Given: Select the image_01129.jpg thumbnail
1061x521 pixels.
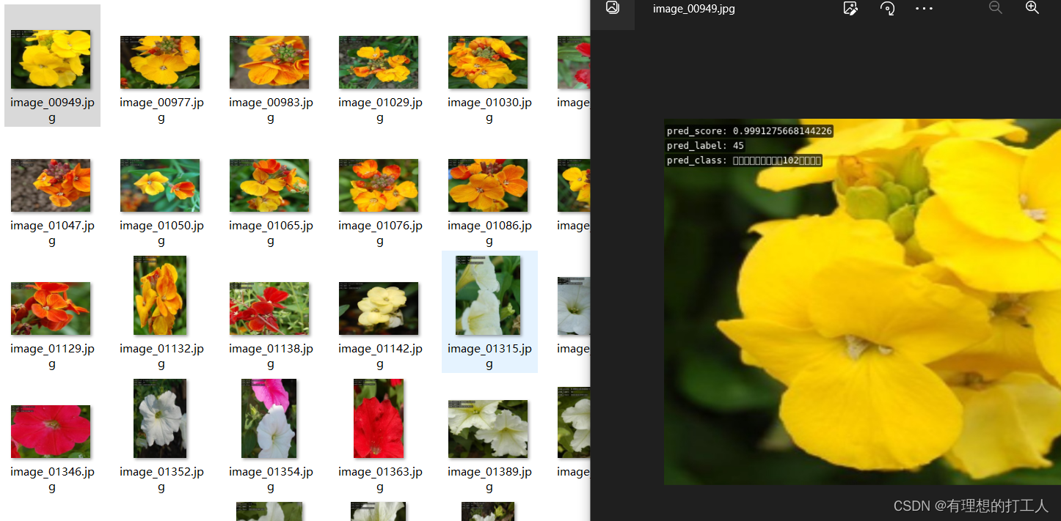Looking at the screenshot, I should coord(51,308).
